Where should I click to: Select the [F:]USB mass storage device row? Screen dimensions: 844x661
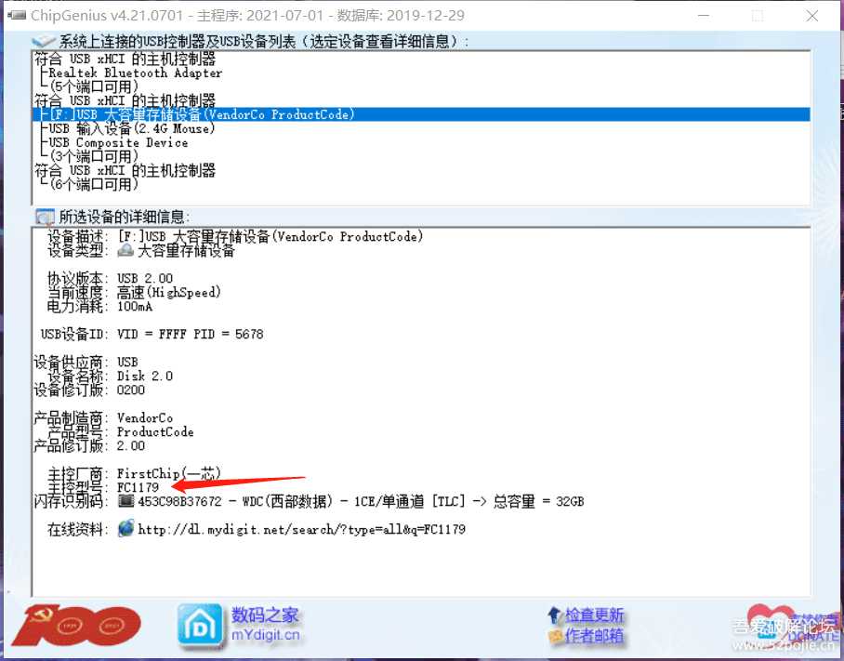tap(421, 114)
